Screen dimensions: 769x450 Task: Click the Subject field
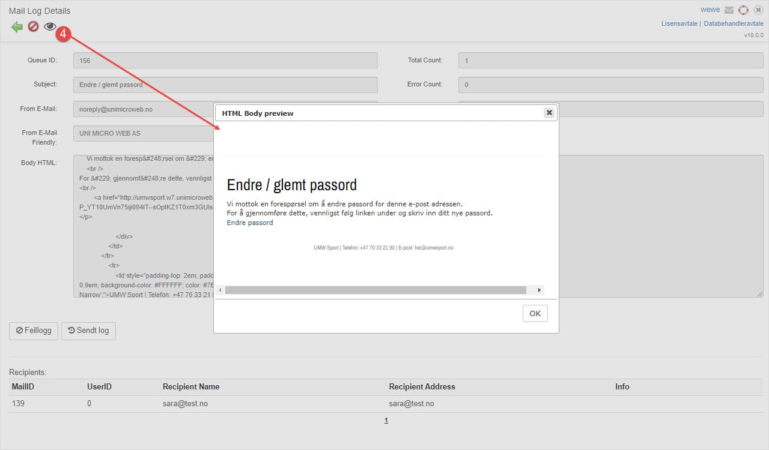[x=225, y=85]
